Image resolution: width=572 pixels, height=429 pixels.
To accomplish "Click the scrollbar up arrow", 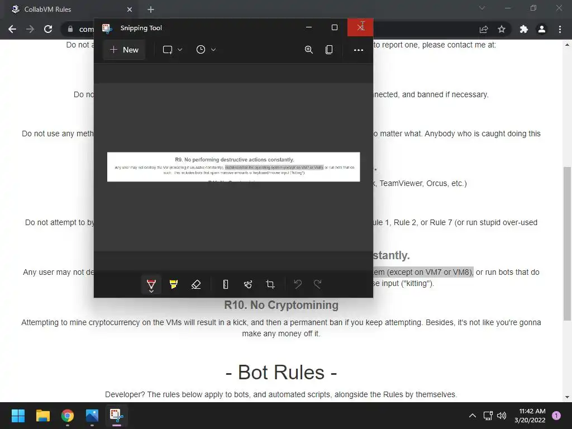I will 567,45.
